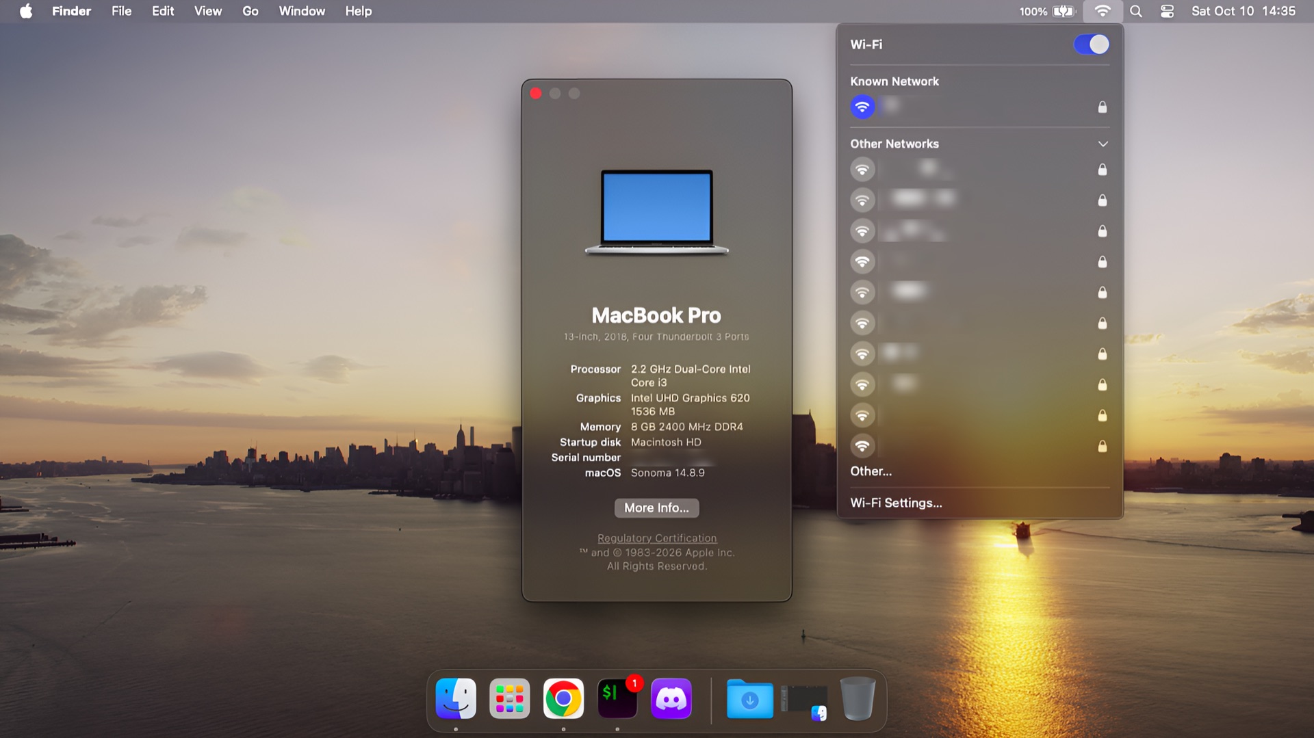1314x738 pixels.
Task: Click the Intel UHD Graphics 620 text
Action: (690, 398)
